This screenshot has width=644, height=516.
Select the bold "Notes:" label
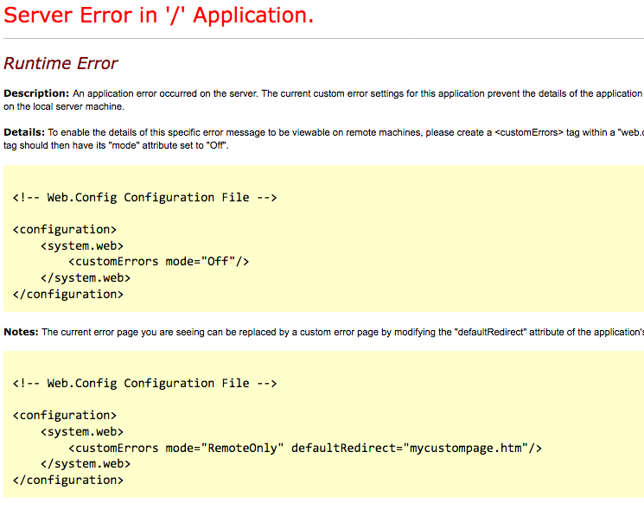22,332
